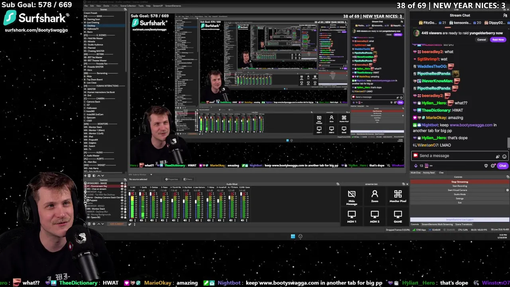Mute the AL-TTS Alerts mixer channel
The width and height of the screenshot is (510, 287).
[231, 220]
